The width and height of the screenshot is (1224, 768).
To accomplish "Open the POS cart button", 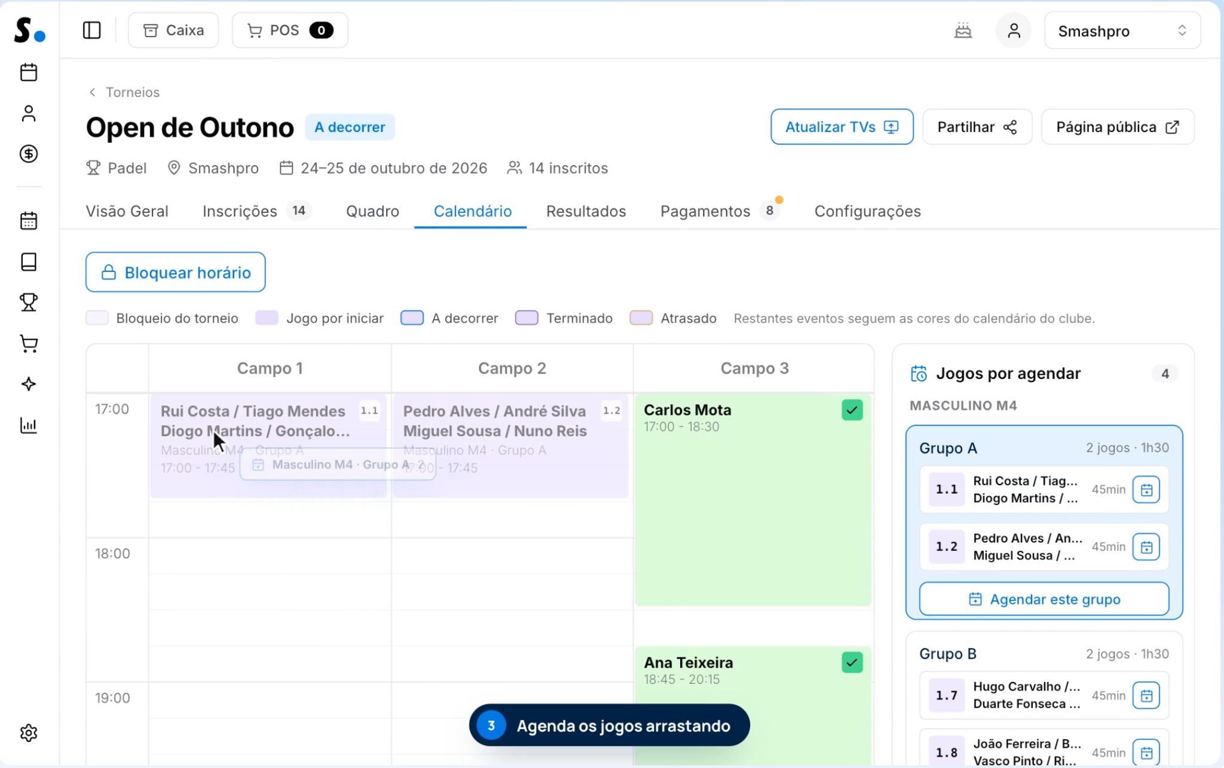I will coord(290,30).
